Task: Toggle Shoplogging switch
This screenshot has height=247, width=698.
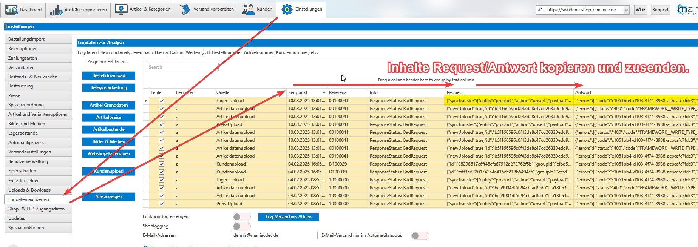Action: [x=241, y=226]
